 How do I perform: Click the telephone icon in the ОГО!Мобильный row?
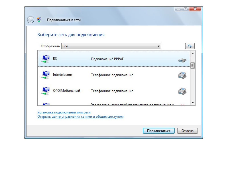(x=182, y=91)
